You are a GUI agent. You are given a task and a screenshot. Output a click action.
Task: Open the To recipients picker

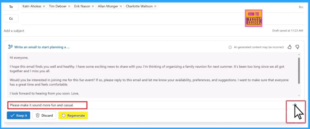[11, 7]
